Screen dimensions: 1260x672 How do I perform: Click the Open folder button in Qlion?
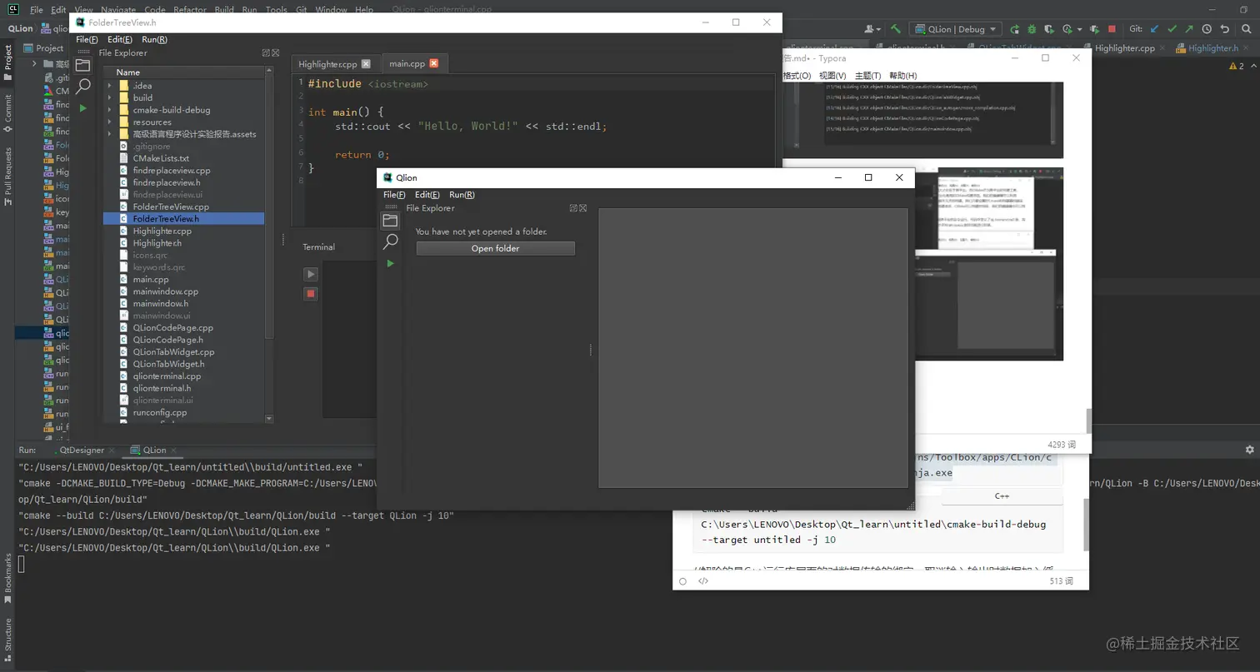495,248
